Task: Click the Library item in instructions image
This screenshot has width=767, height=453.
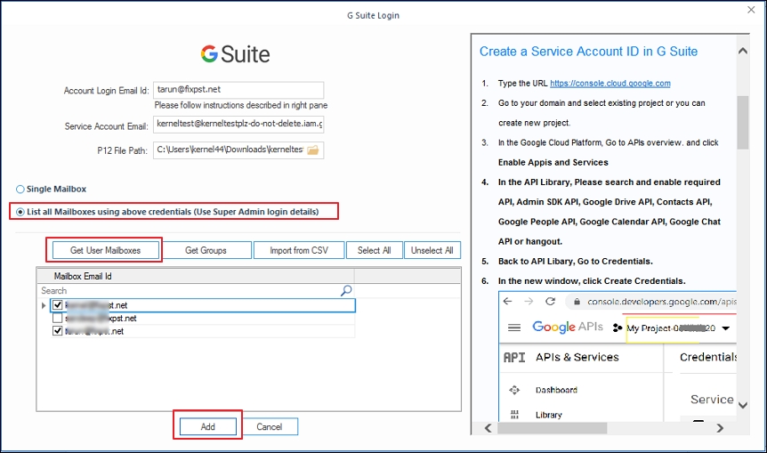Action: 548,415
